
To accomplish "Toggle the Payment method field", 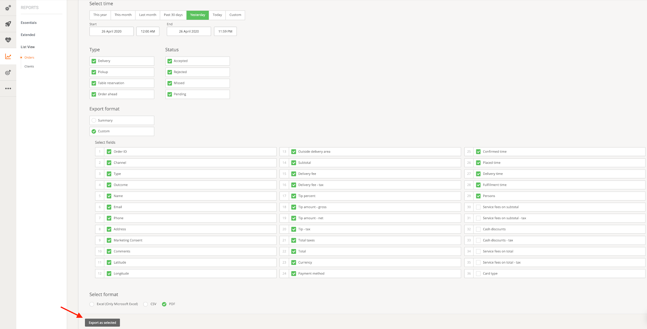I will (x=294, y=274).
